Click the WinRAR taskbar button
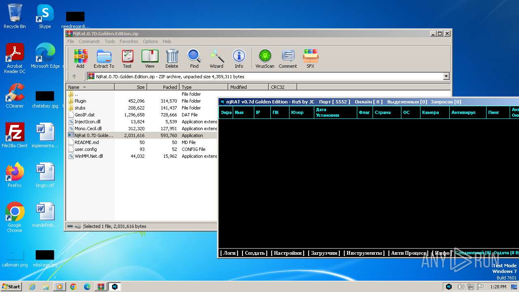The width and height of the screenshot is (519, 292). click(101, 287)
